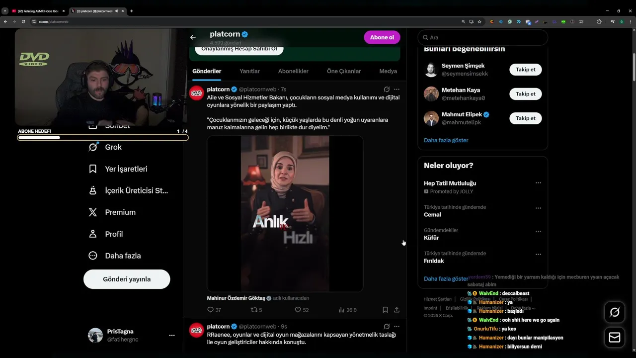Open the Grok floating button at bottom right
The image size is (636, 358).
pyautogui.click(x=615, y=312)
